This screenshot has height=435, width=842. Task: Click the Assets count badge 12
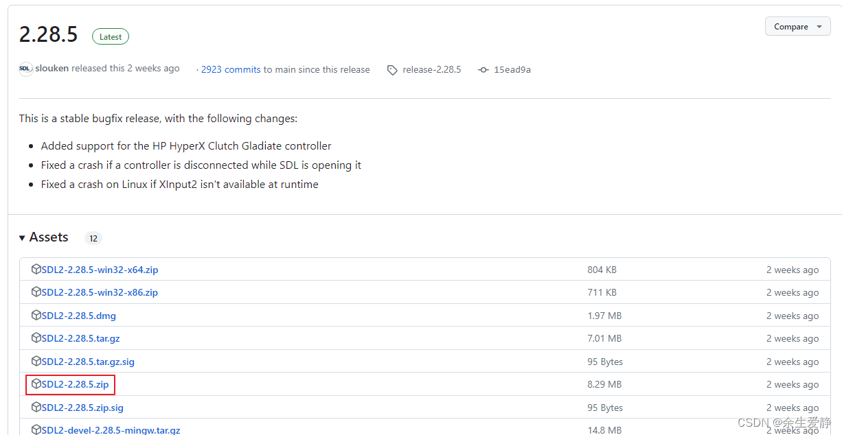(x=93, y=238)
